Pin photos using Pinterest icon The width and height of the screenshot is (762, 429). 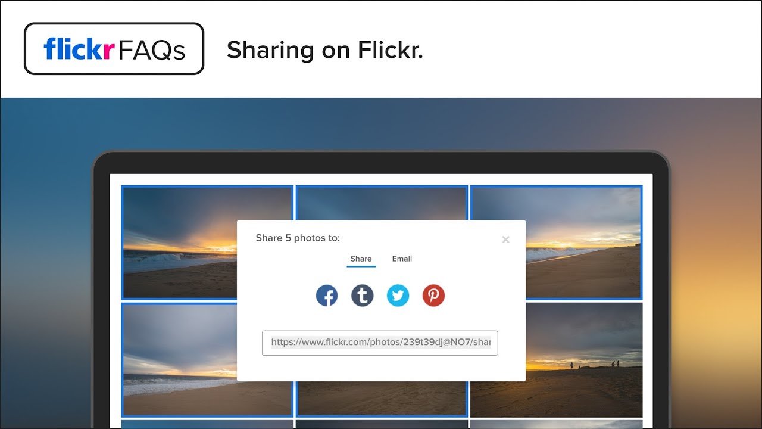(x=433, y=296)
